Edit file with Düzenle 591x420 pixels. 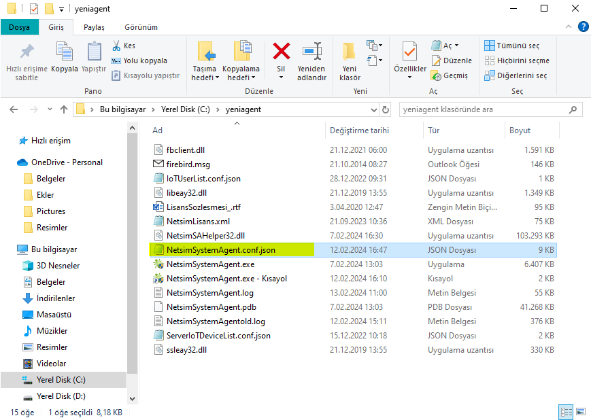tap(452, 60)
